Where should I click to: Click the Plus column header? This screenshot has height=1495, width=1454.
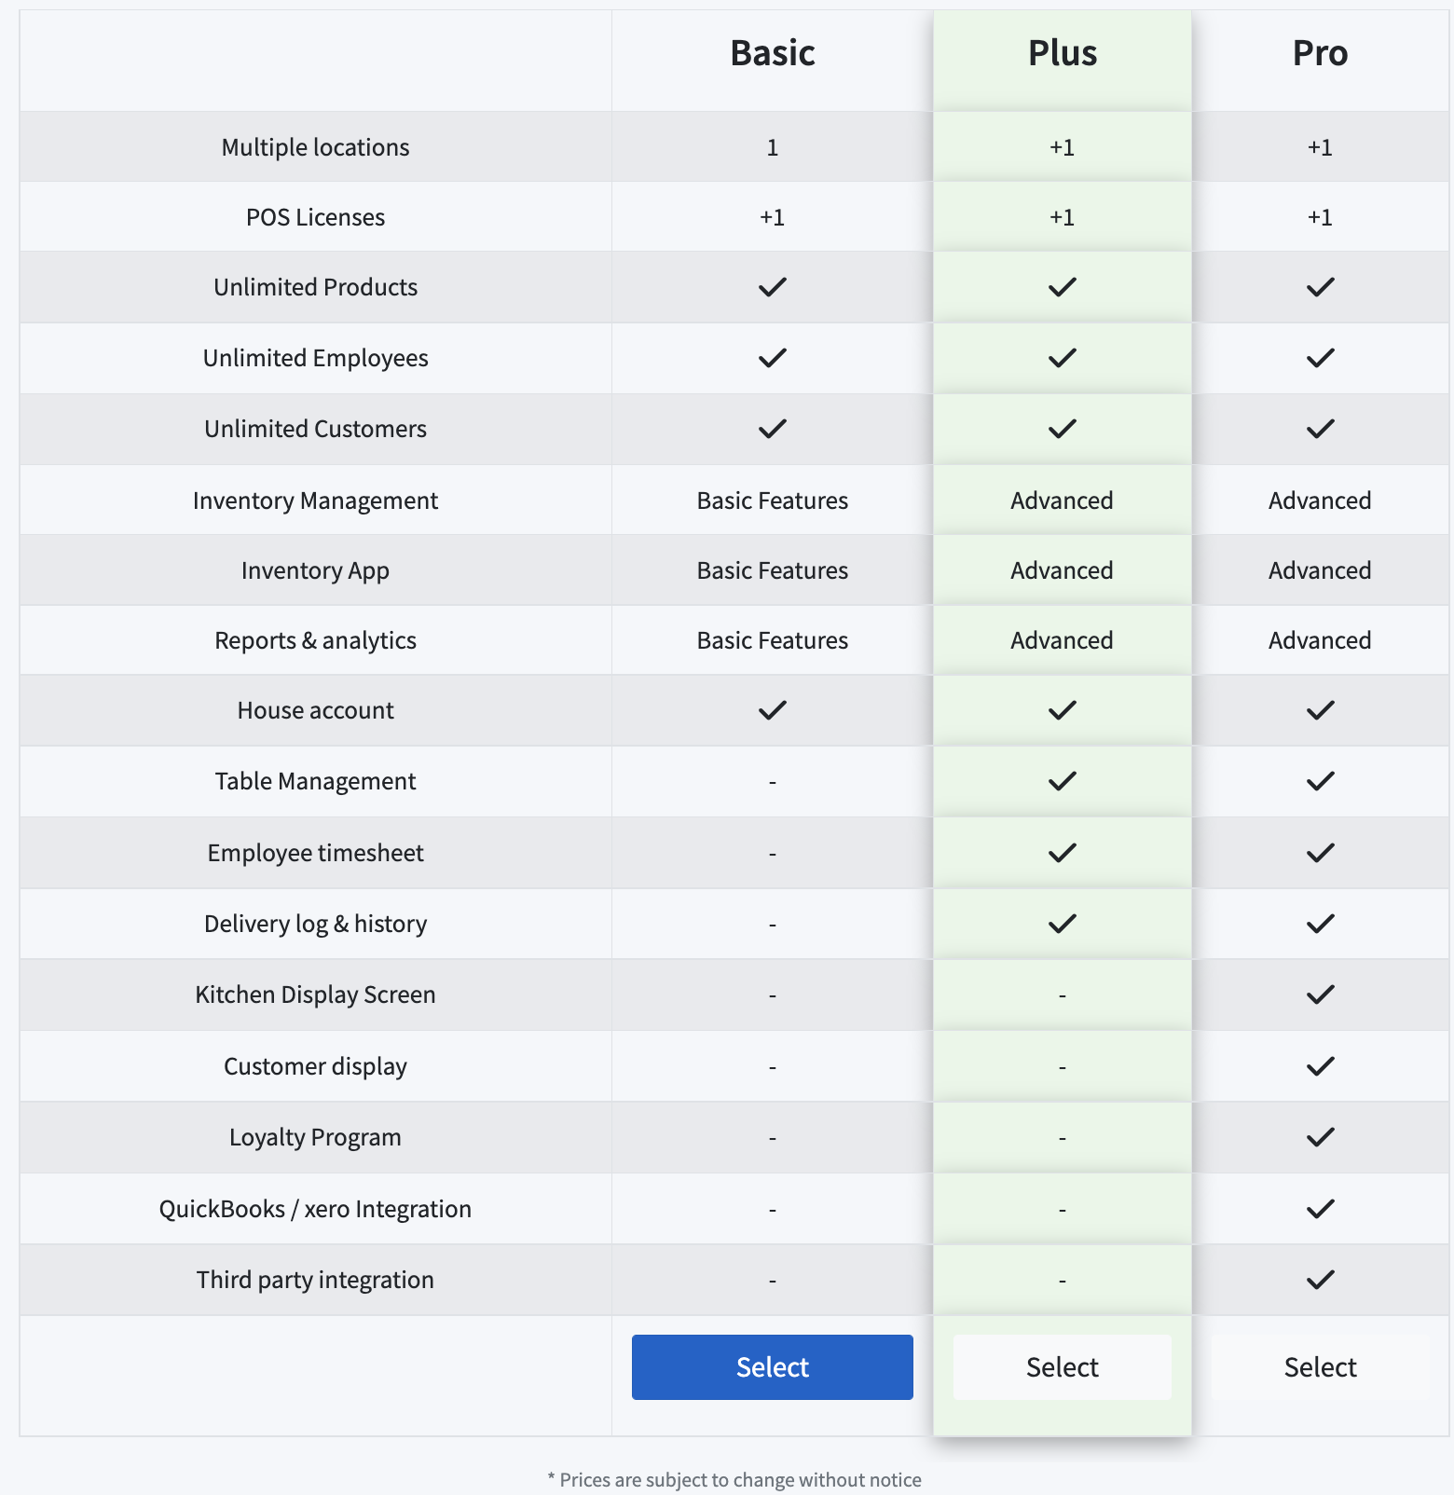tap(1062, 53)
